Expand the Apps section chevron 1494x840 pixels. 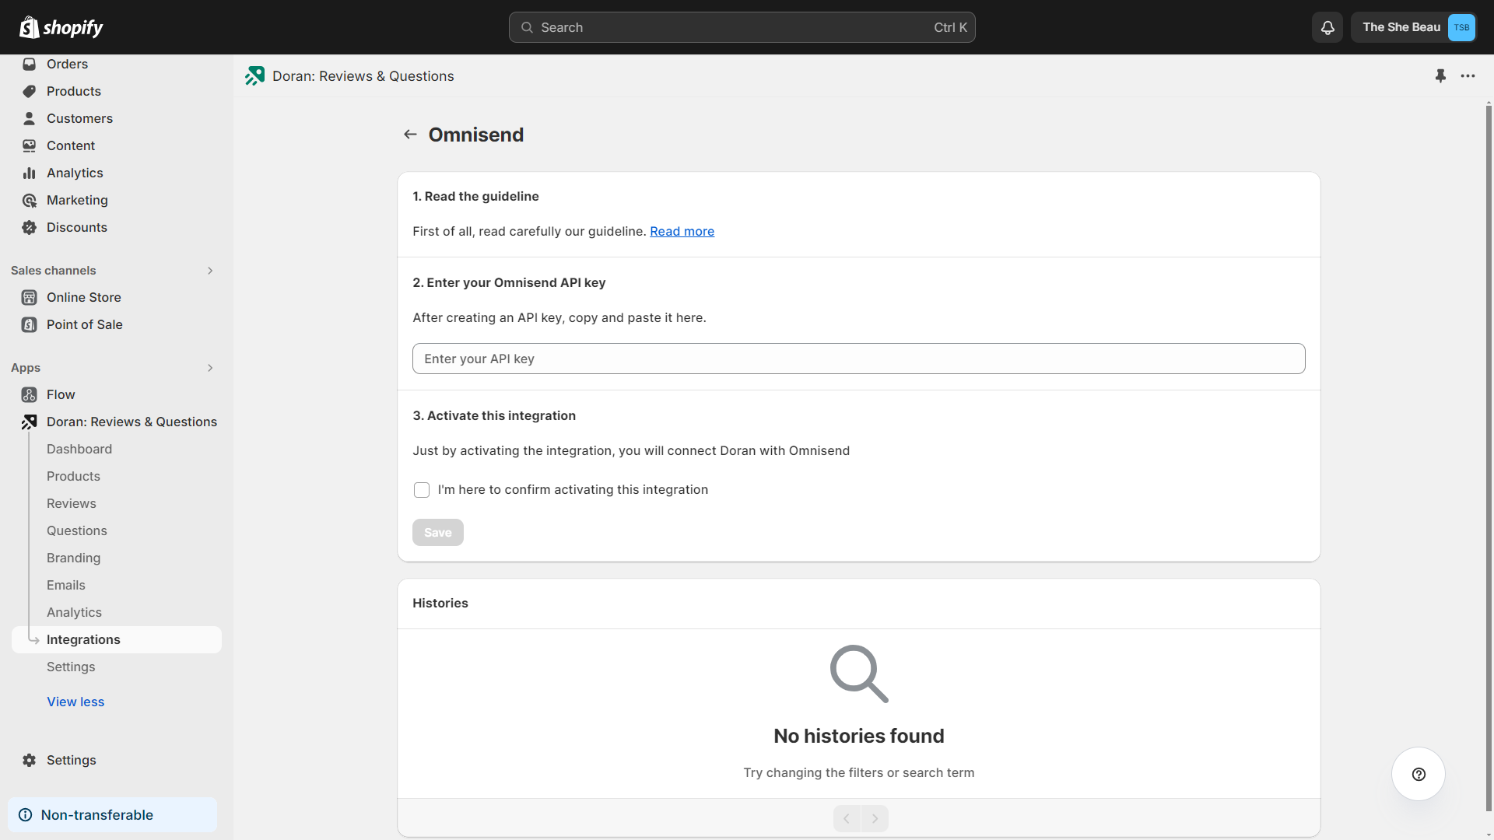210,368
